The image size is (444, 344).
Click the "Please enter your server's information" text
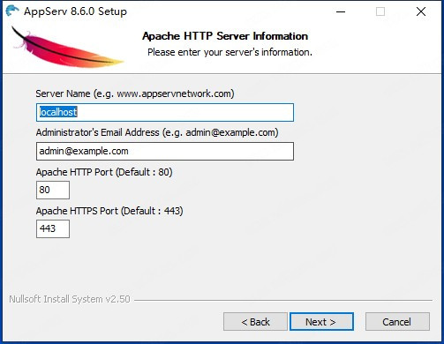click(230, 52)
